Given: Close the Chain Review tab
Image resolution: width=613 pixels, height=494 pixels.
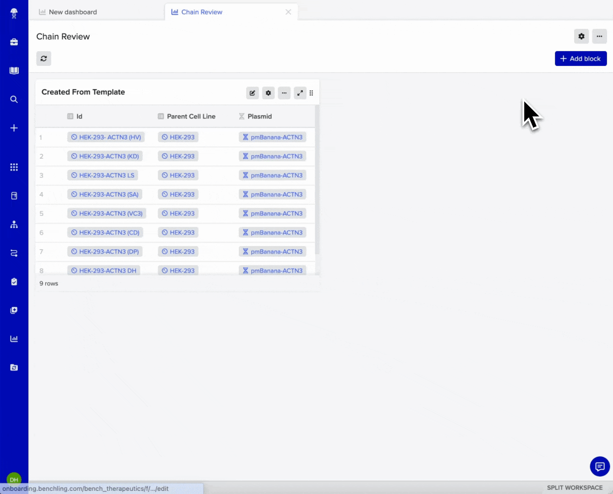Looking at the screenshot, I should point(288,12).
